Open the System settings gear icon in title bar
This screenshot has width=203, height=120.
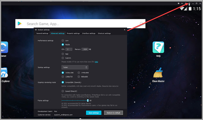tap(189, 3)
